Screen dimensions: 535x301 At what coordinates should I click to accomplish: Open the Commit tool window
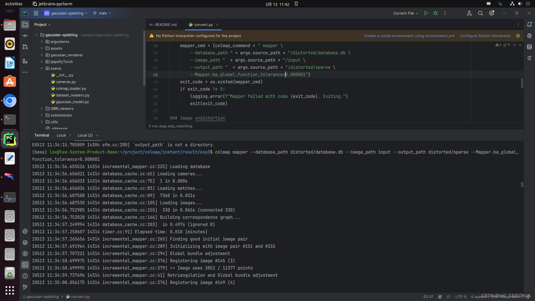(25, 36)
